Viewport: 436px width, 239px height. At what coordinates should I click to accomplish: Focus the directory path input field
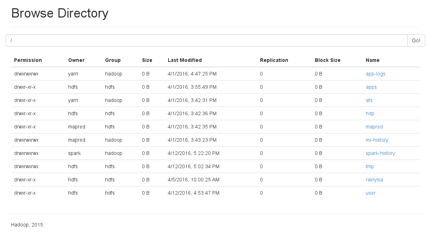(207, 40)
